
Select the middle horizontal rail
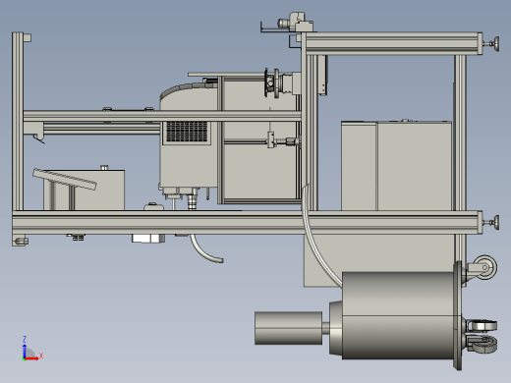(x=162, y=116)
